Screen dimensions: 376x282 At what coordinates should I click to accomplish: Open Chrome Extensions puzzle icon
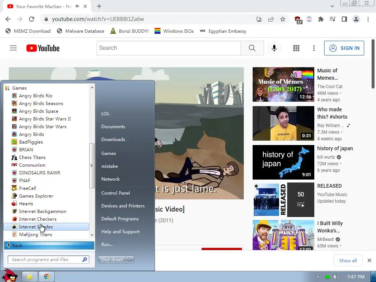(x=321, y=19)
